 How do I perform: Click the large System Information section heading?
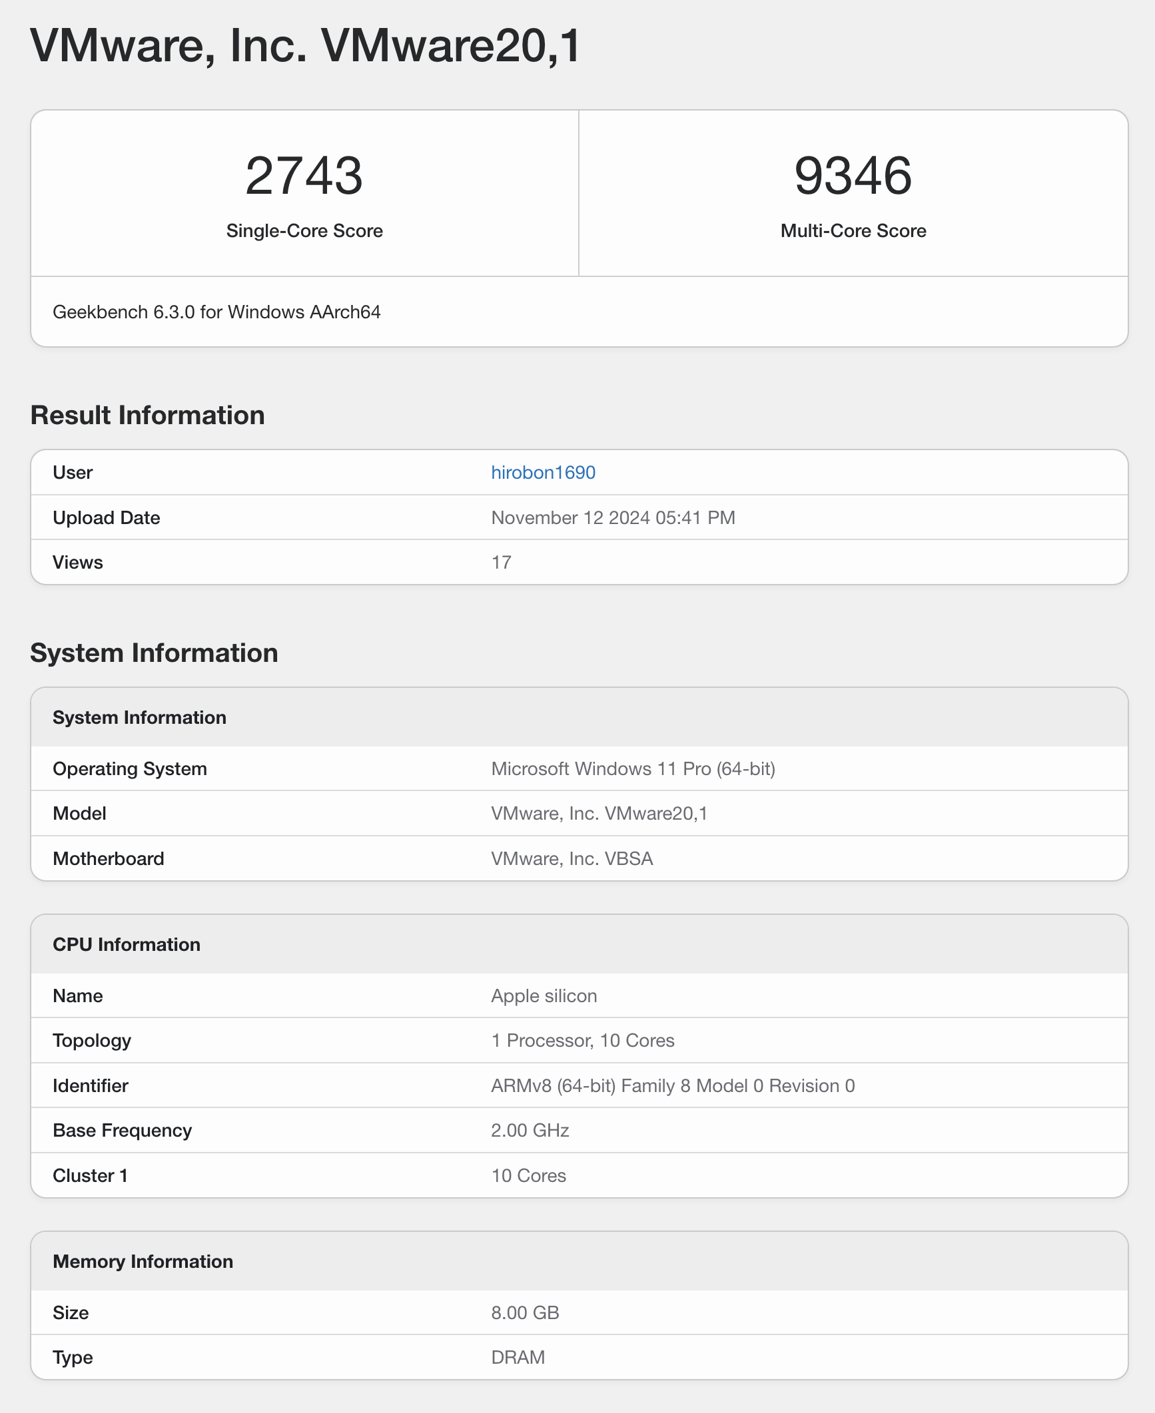pyautogui.click(x=154, y=653)
